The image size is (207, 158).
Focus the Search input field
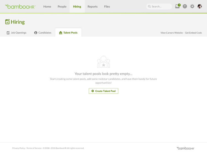(x=159, y=6)
